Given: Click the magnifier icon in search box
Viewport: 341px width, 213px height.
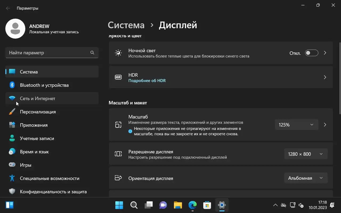Looking at the screenshot, I should pos(92,53).
